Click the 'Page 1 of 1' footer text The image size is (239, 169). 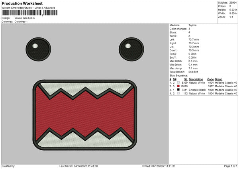(x=231, y=166)
